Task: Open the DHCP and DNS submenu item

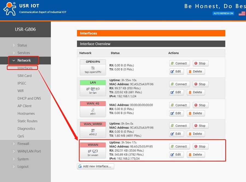Action: (29, 98)
